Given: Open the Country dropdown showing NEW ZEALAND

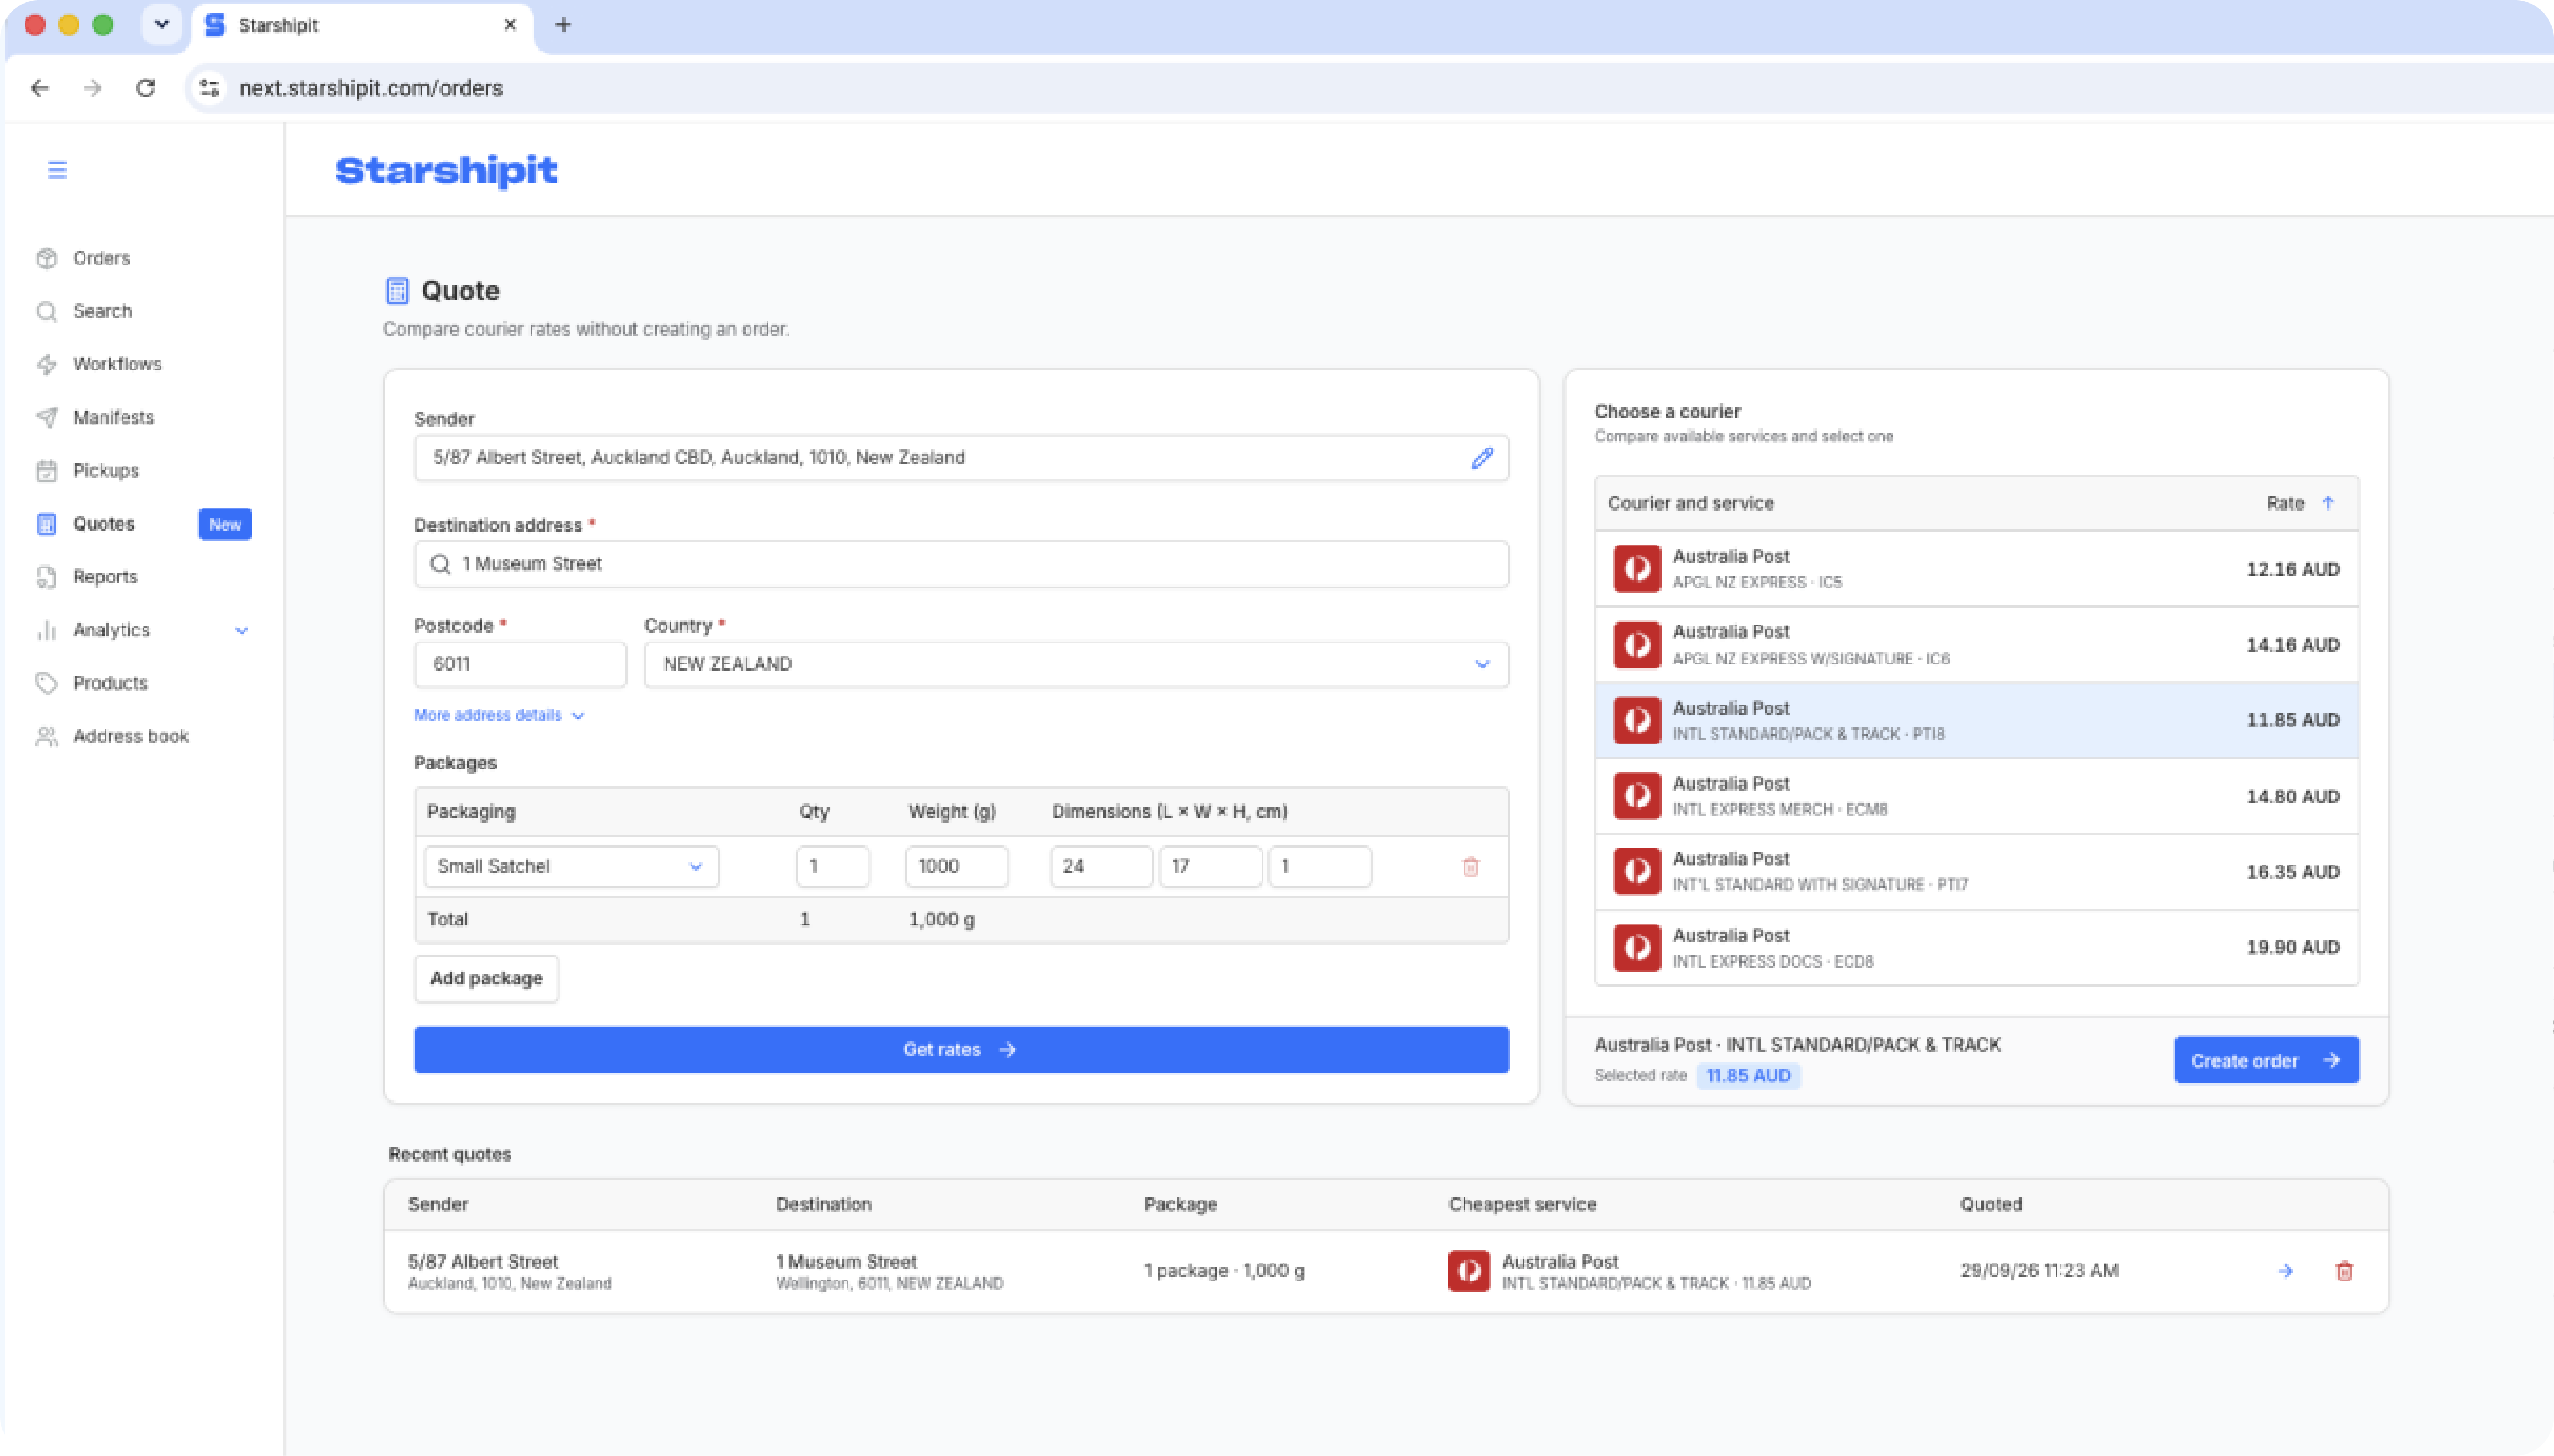Looking at the screenshot, I should (x=1076, y=665).
